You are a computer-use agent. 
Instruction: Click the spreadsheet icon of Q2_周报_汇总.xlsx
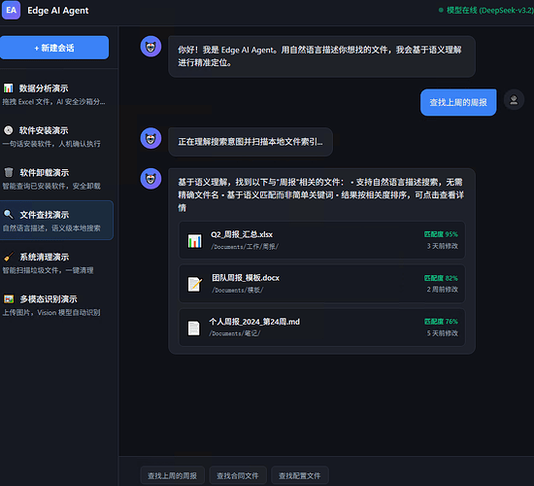point(195,241)
